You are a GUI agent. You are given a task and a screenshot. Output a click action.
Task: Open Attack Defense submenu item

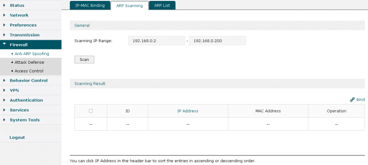tap(29, 62)
